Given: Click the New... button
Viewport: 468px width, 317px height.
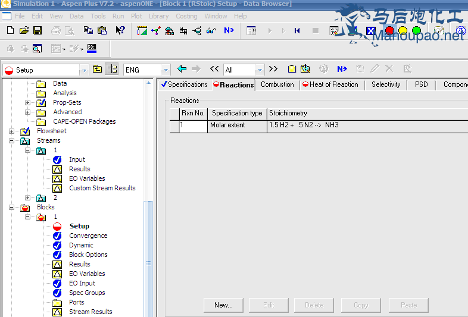Looking at the screenshot, I should pos(223,305).
